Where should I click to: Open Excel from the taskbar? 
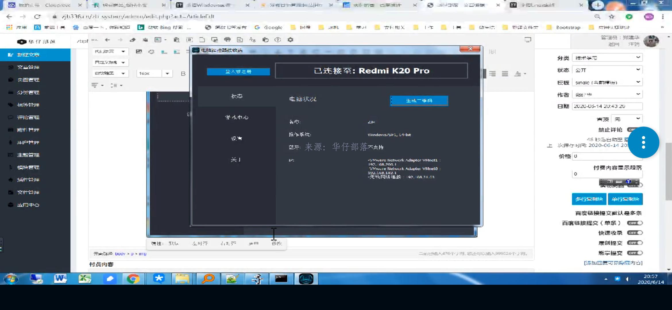(85, 279)
